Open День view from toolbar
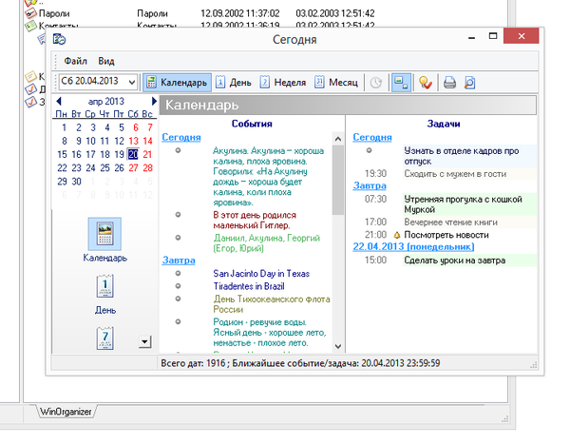570x445 pixels. coord(234,82)
